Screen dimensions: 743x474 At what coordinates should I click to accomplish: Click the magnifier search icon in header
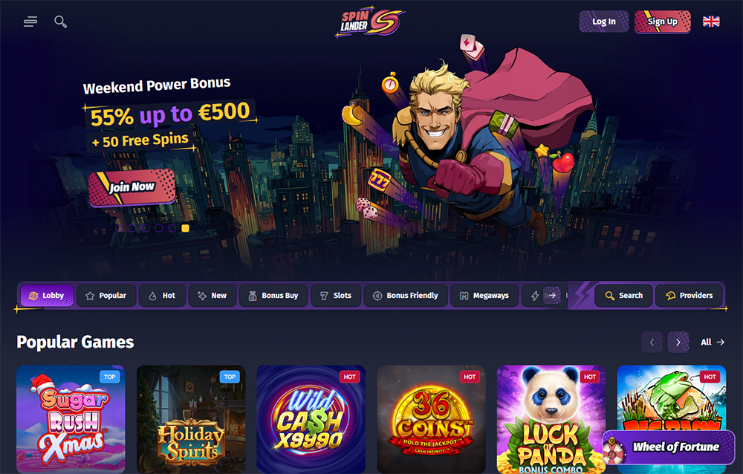coord(60,22)
